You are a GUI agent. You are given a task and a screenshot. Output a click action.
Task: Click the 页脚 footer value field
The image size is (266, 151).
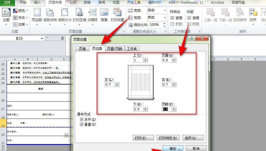click(167, 109)
